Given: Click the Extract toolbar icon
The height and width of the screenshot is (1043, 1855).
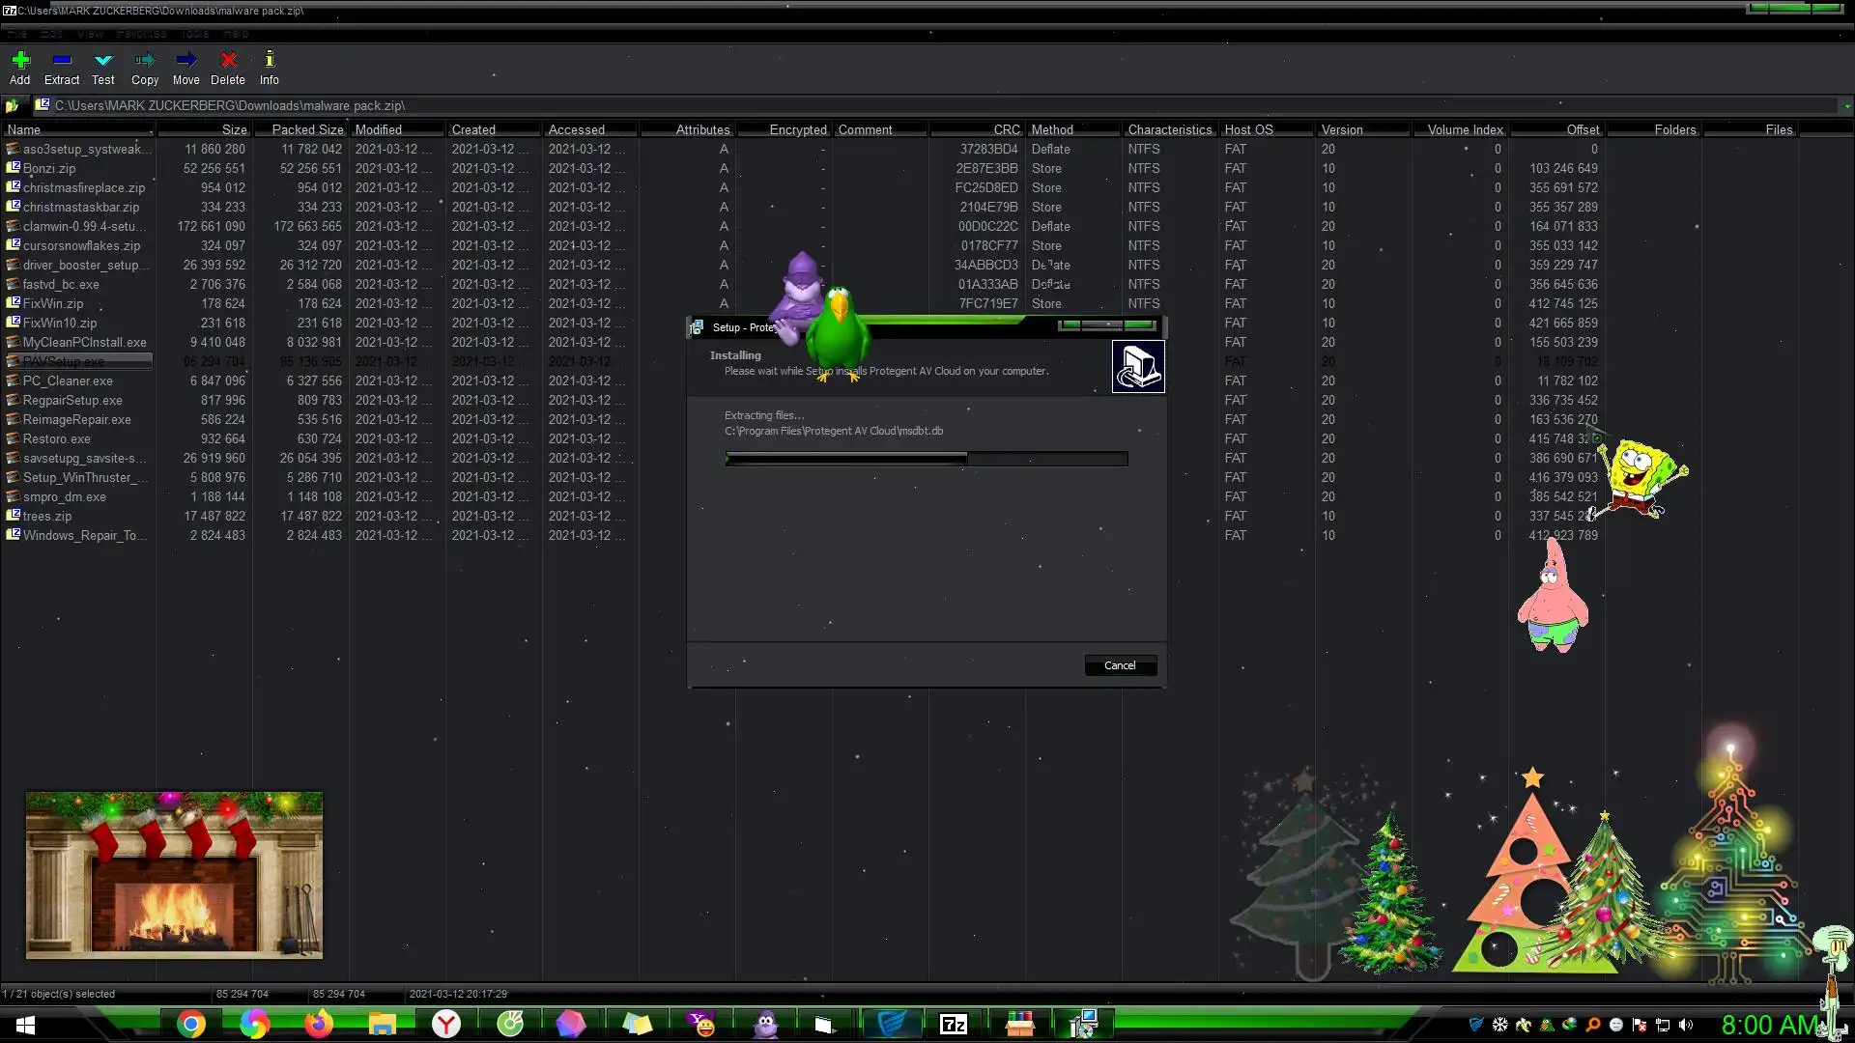Looking at the screenshot, I should pyautogui.click(x=62, y=61).
